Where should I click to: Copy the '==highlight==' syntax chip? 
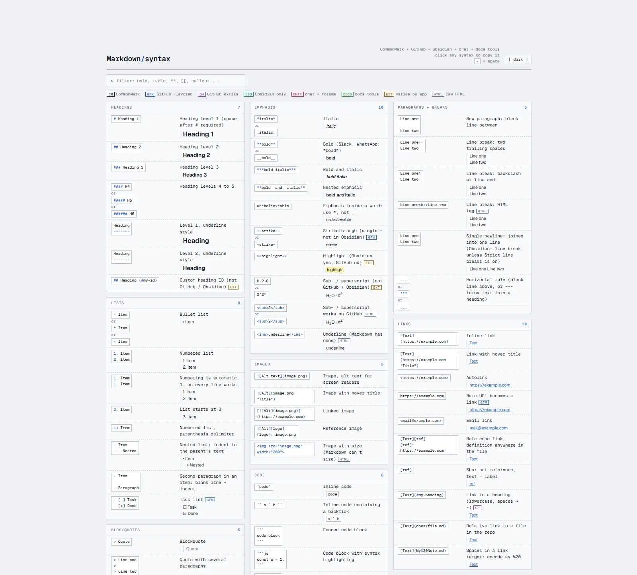(272, 256)
